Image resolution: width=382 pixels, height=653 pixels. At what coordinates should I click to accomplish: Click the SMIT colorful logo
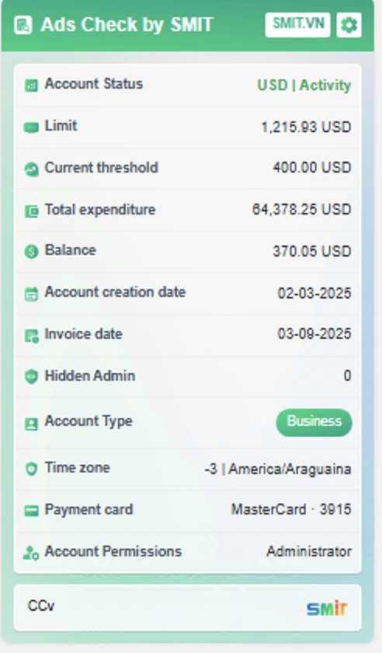327,609
